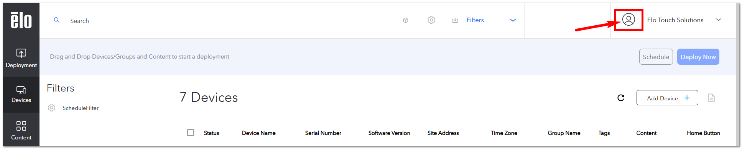Click the Elo logo
Image resolution: width=742 pixels, height=149 pixels.
click(21, 20)
